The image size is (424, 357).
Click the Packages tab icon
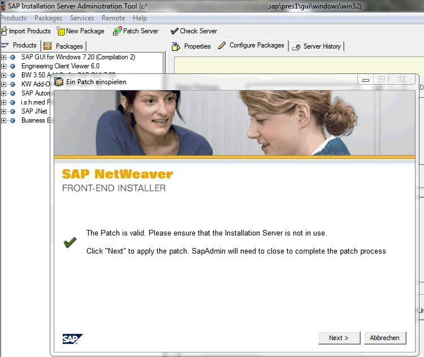click(x=47, y=46)
